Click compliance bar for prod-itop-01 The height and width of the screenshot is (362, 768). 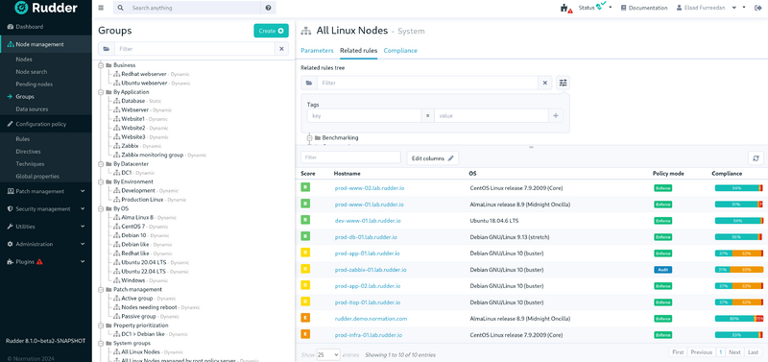tap(738, 302)
